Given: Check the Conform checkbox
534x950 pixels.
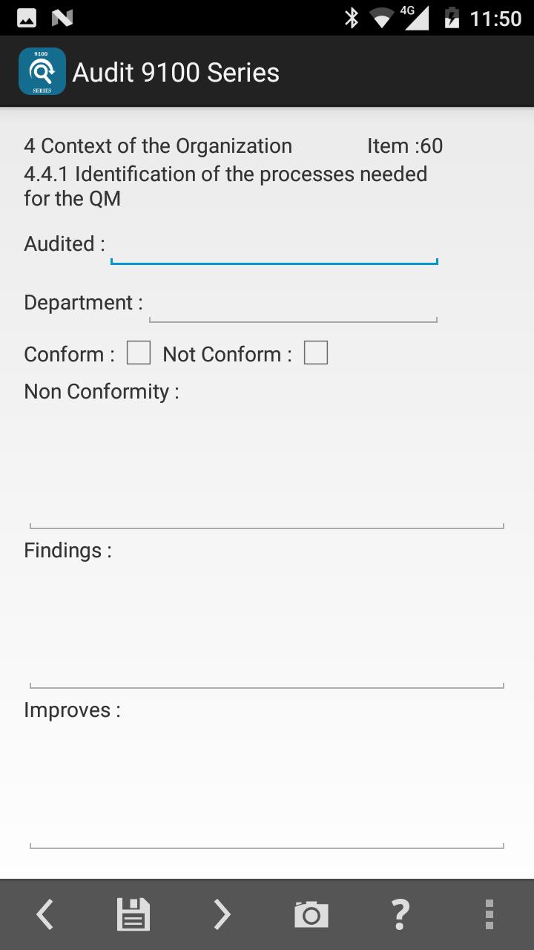Looking at the screenshot, I should click(138, 353).
